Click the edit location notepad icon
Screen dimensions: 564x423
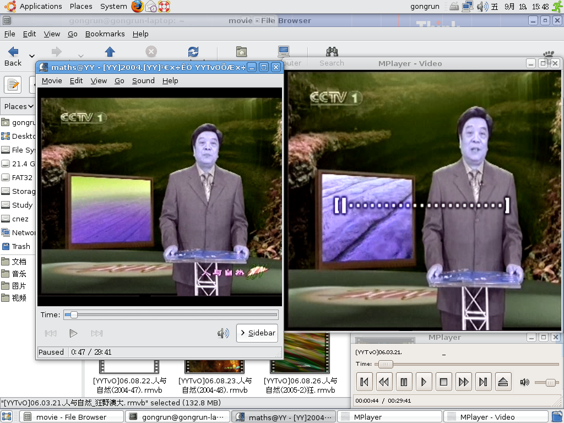(x=13, y=85)
